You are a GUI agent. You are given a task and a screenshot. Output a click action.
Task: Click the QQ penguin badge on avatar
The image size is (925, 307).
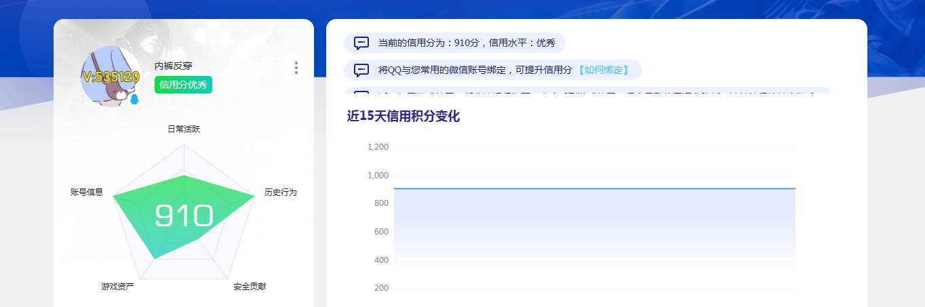[x=134, y=100]
